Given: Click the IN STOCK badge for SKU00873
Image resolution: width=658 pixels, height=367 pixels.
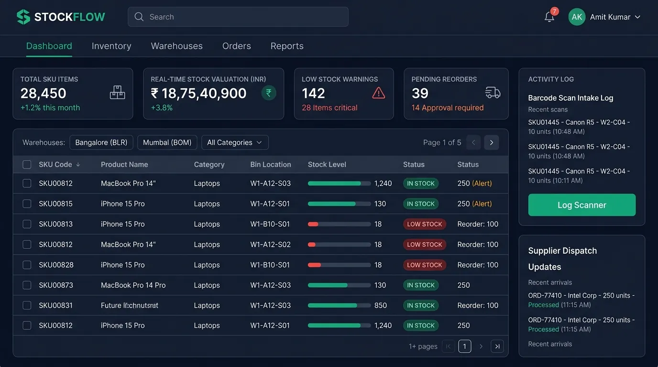Looking at the screenshot, I should click(x=421, y=285).
